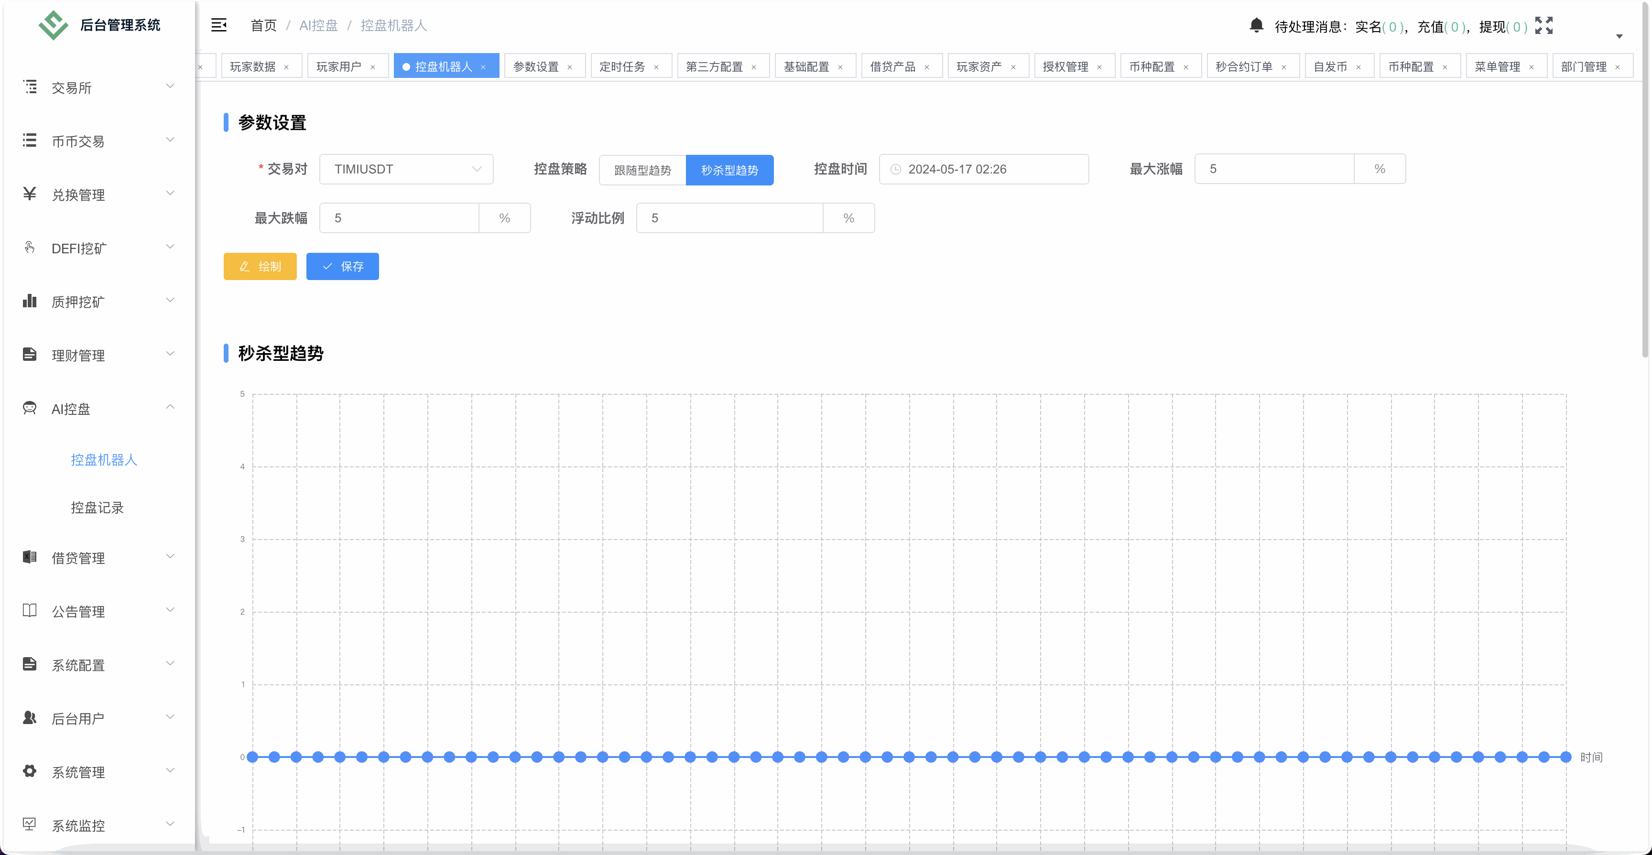Click the 保存 save button
Image resolution: width=1652 pixels, height=855 pixels.
point(342,266)
